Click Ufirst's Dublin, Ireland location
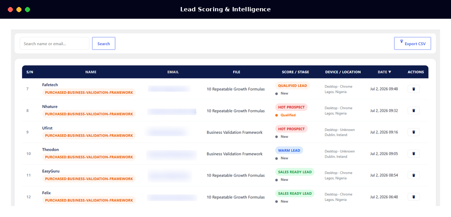This screenshot has height=217, width=451. [336, 135]
